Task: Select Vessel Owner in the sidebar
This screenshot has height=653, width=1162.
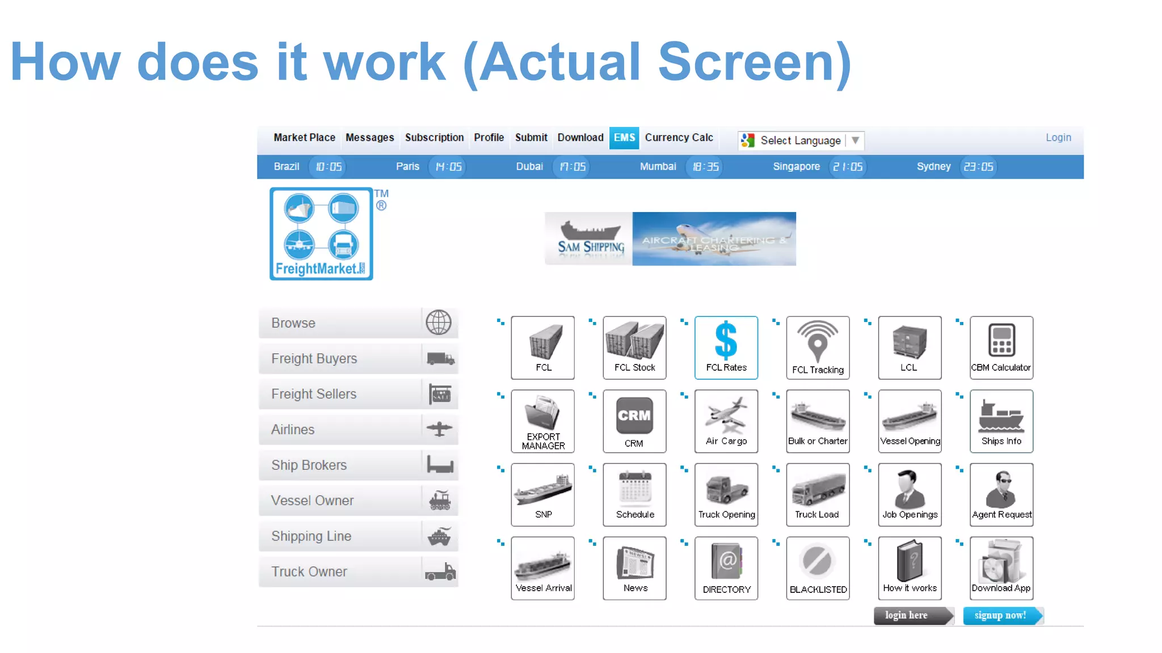Action: (x=358, y=501)
